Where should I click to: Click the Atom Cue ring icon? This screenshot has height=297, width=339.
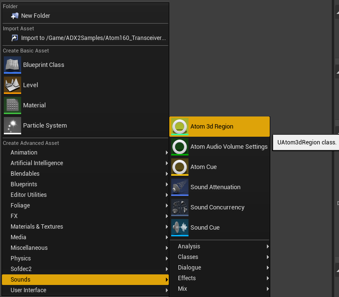click(180, 167)
